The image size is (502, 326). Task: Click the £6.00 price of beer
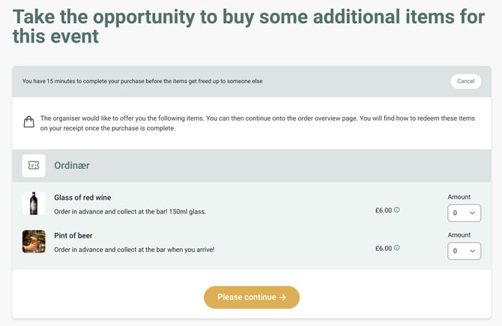click(x=383, y=248)
